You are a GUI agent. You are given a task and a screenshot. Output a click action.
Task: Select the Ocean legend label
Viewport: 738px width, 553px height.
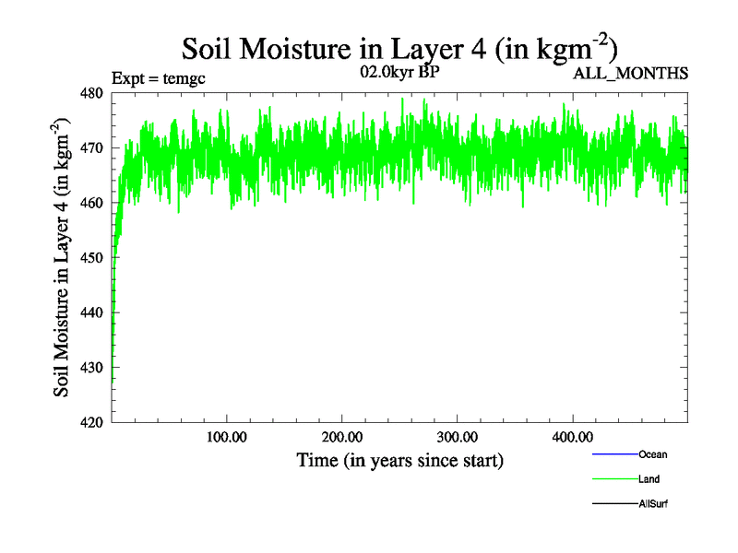652,454
